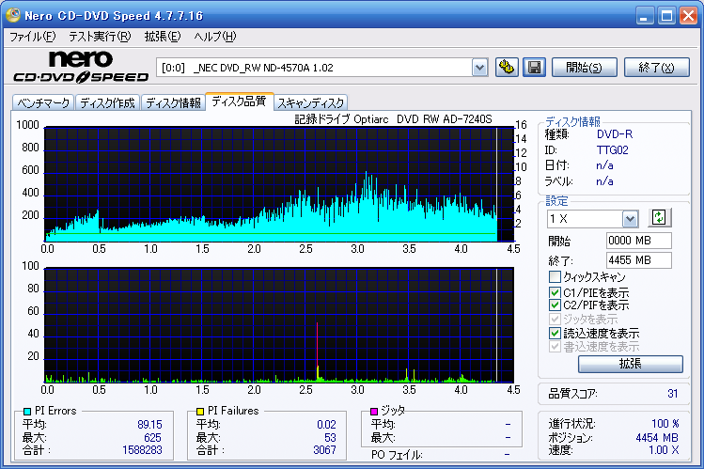Click the cyan PI Errors legend swatch
Screen dimensions: 704x469
(x=27, y=411)
